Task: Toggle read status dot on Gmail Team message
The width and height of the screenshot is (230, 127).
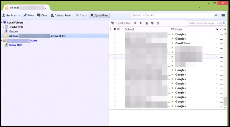Action: (x=172, y=43)
